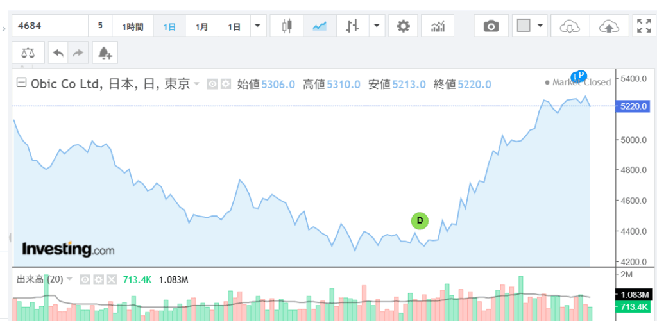The image size is (657, 321).
Task: Click the 4684 symbol input field
Action: (50, 26)
